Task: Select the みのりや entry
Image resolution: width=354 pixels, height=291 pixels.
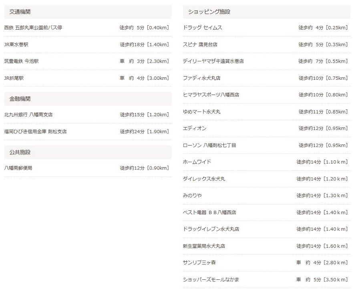Action: click(192, 196)
